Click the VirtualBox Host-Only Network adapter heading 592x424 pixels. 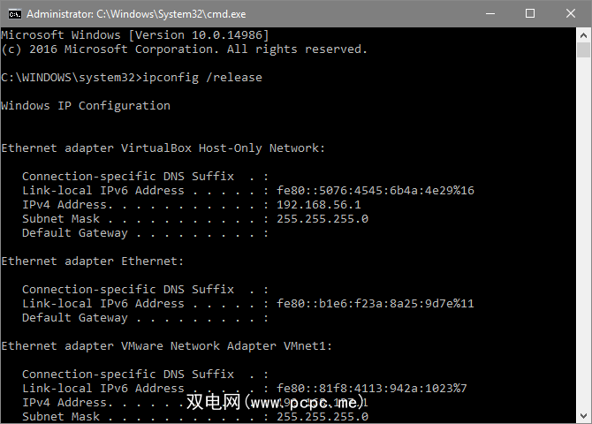pyautogui.click(x=163, y=148)
